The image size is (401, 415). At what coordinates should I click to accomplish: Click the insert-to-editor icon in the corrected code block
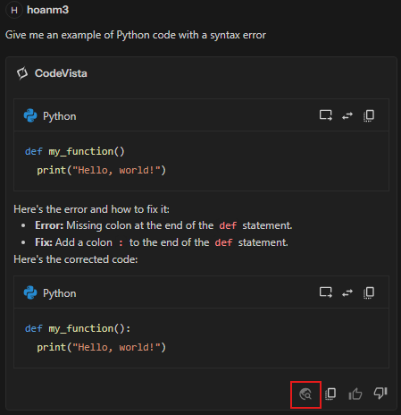coord(326,292)
